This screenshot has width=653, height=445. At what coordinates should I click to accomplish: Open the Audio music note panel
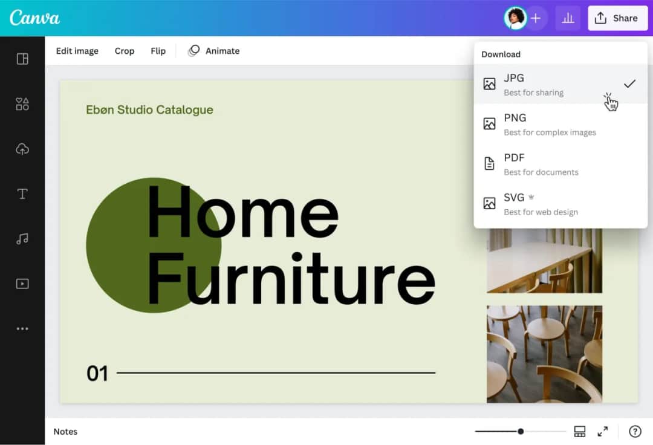pyautogui.click(x=22, y=239)
